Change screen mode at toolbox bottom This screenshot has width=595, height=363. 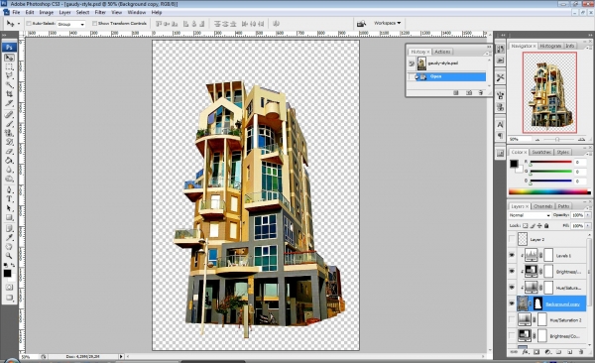(x=9, y=298)
